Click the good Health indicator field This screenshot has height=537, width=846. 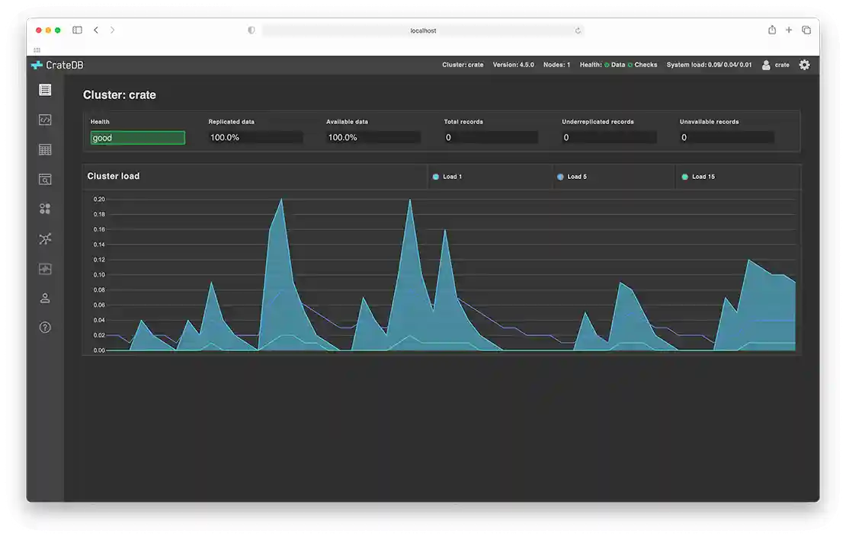tap(137, 138)
